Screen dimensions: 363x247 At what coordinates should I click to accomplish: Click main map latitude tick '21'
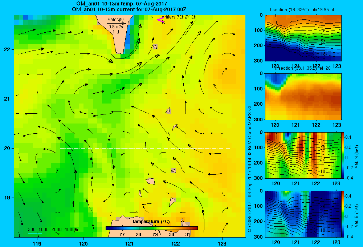(x=7, y=99)
